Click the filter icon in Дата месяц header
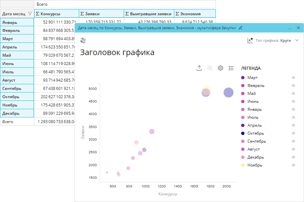Screen dimensions: 304x202 tap(30, 14)
